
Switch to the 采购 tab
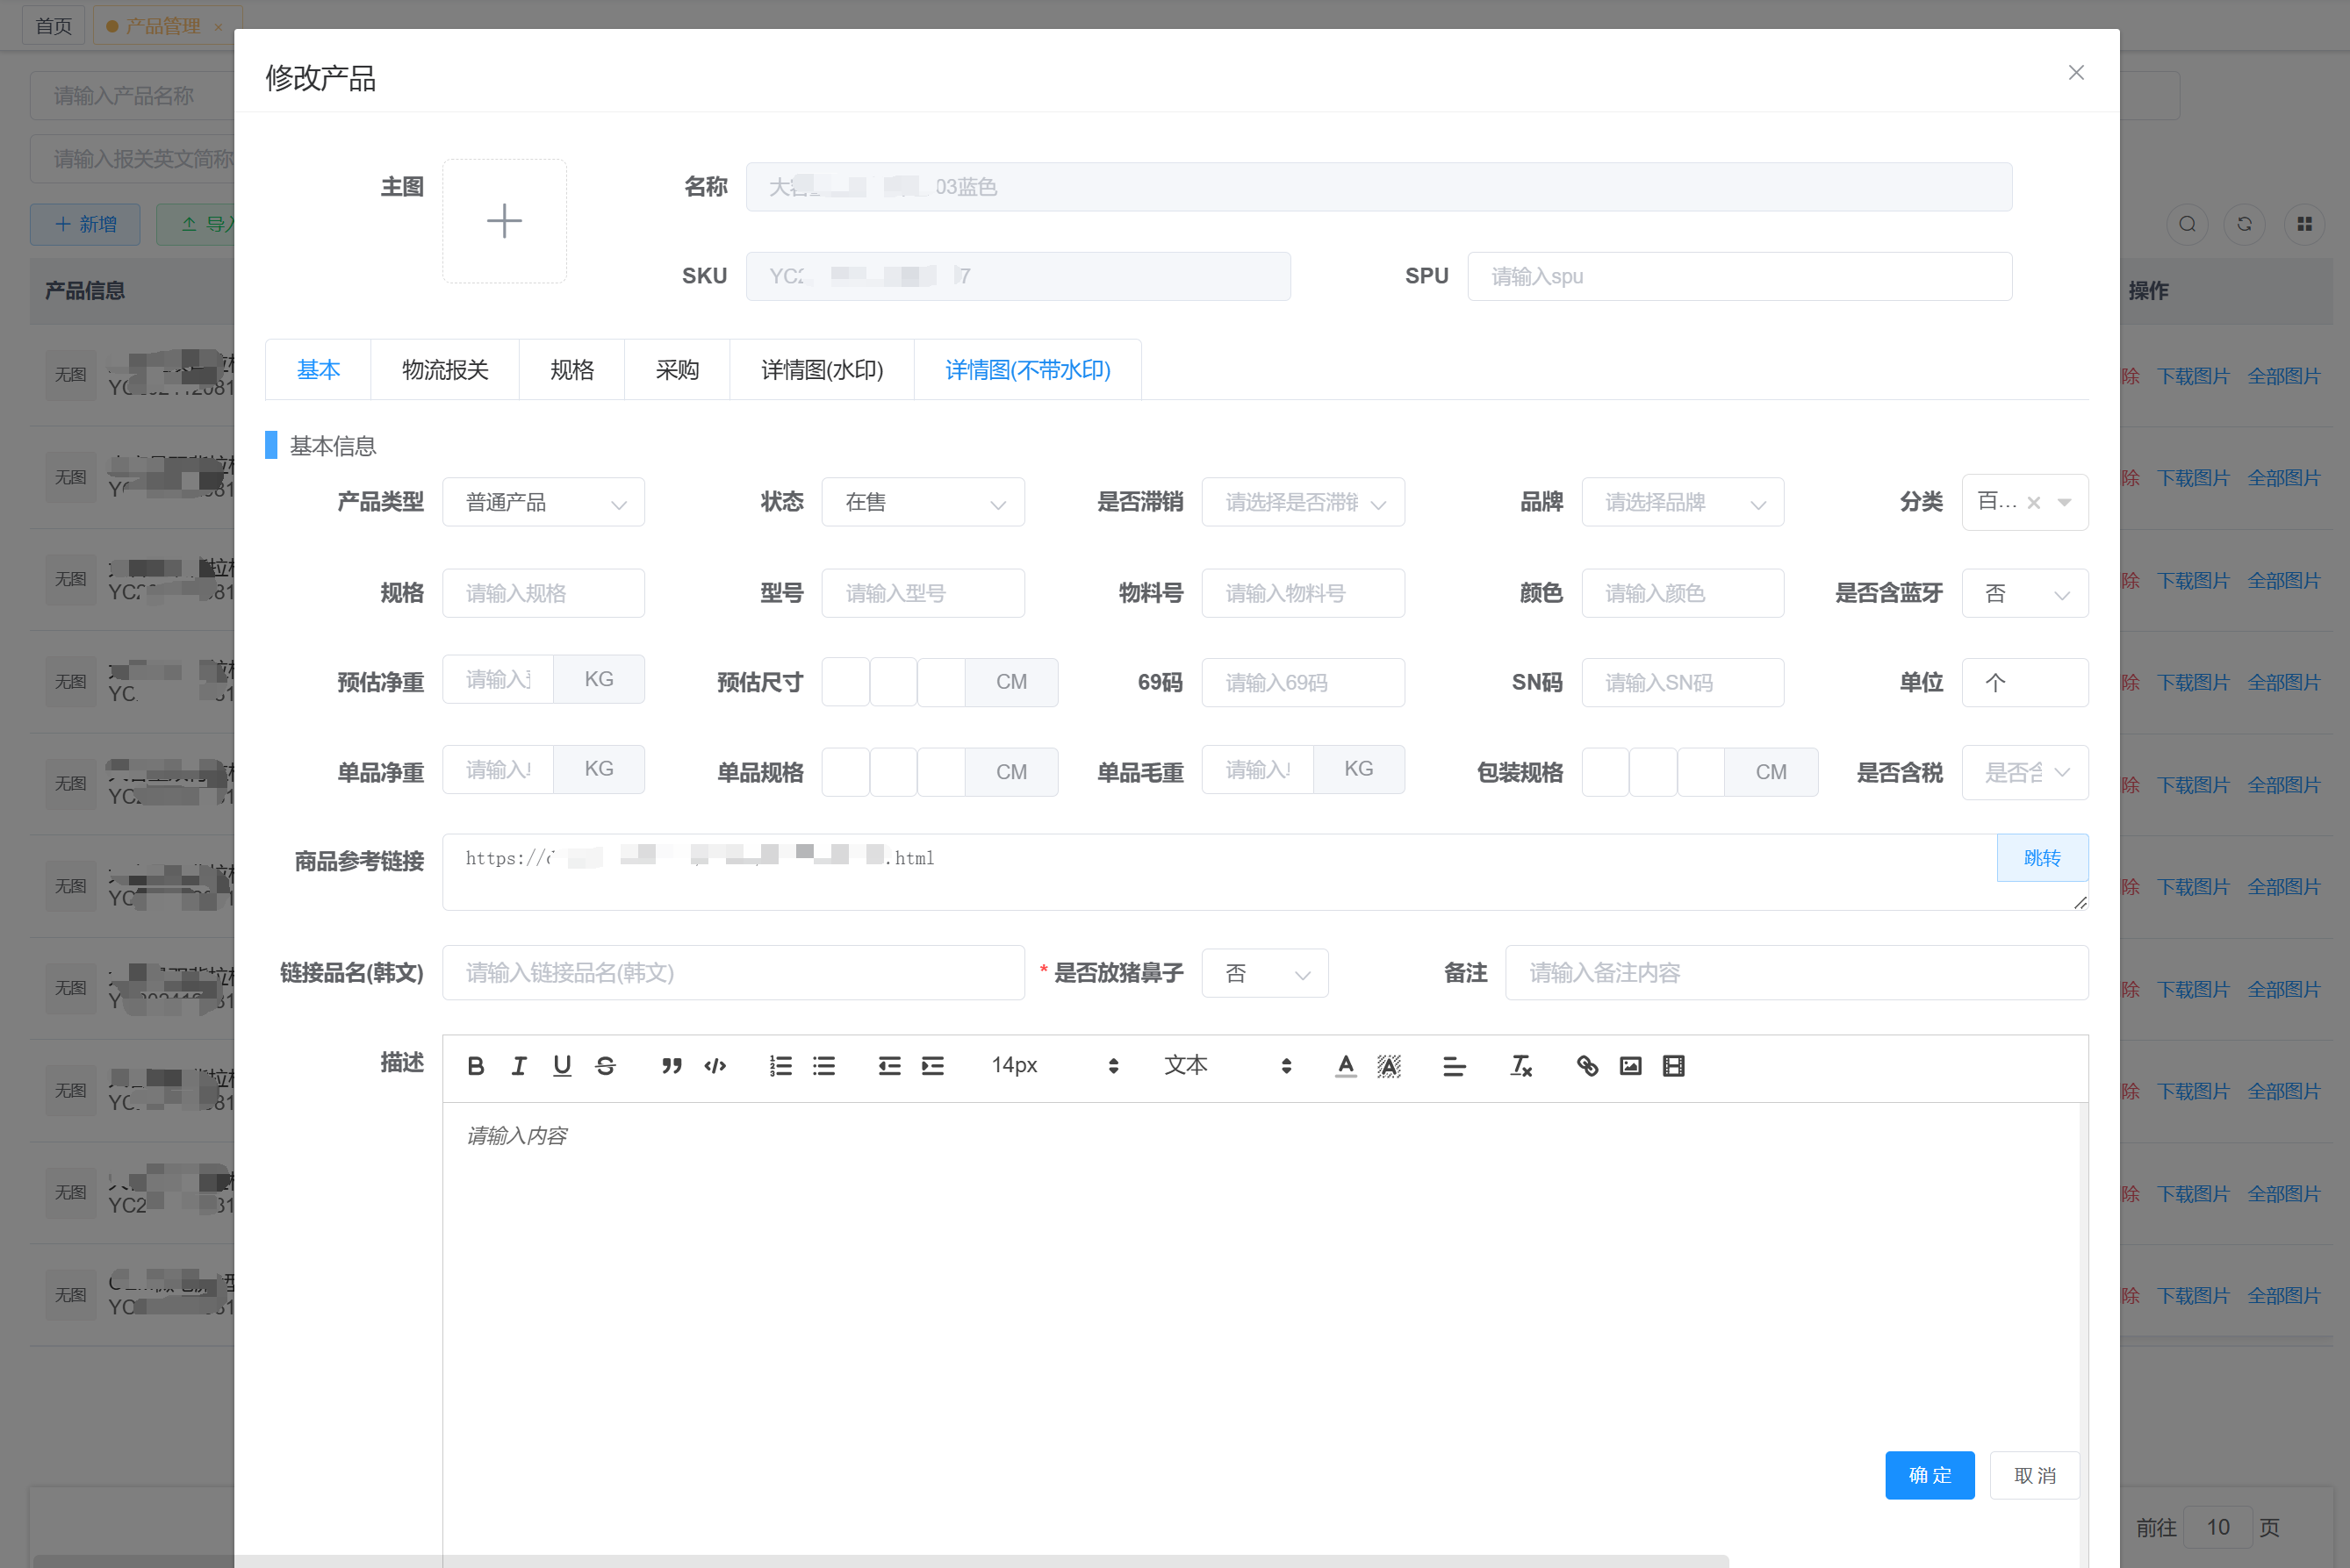tap(678, 370)
